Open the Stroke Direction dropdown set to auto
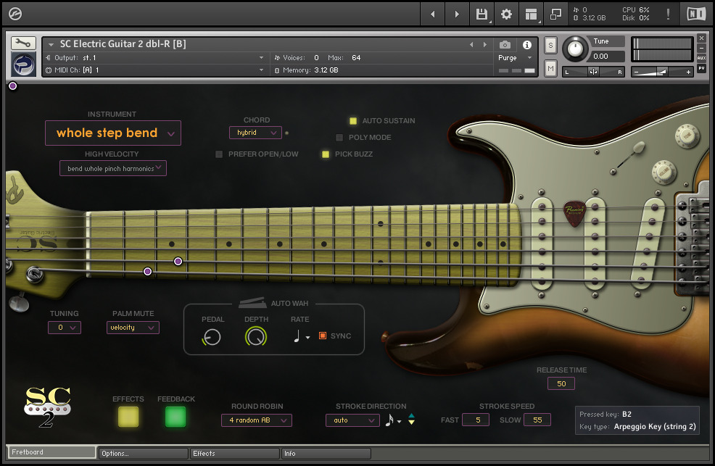 point(352,420)
